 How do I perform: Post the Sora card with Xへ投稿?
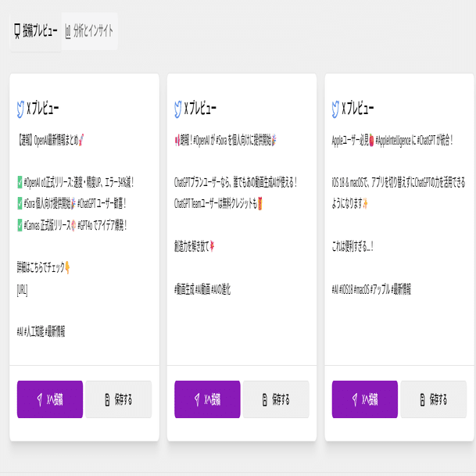[207, 399]
